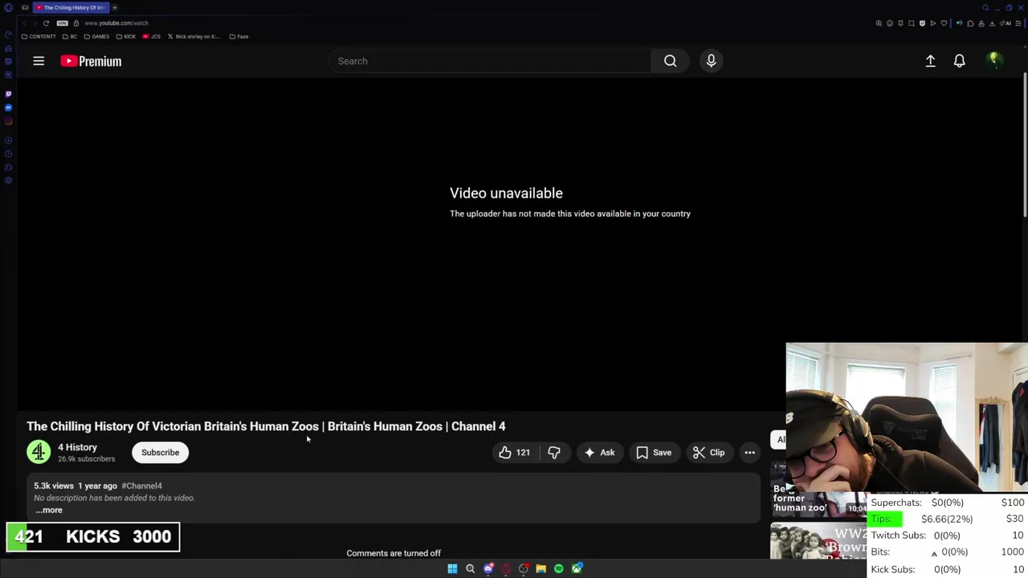1028x578 pixels.
Task: Open the GAMES bookmarks folder
Action: (96, 36)
